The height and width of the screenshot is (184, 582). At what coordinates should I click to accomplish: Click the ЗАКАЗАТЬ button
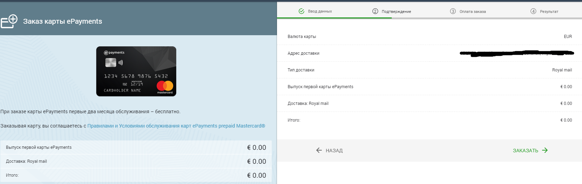(x=530, y=150)
